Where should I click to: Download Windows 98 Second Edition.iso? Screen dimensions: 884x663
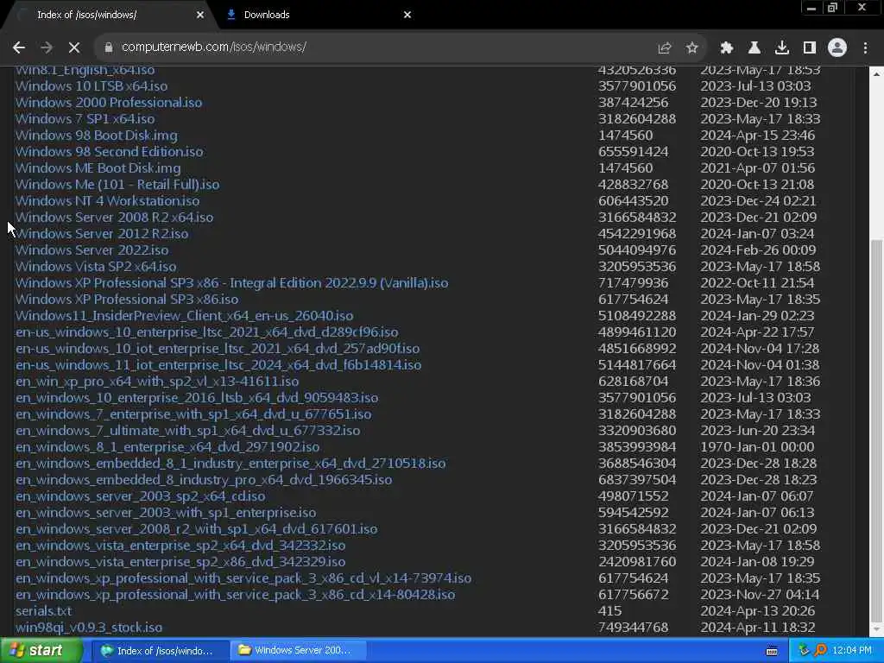click(x=110, y=152)
